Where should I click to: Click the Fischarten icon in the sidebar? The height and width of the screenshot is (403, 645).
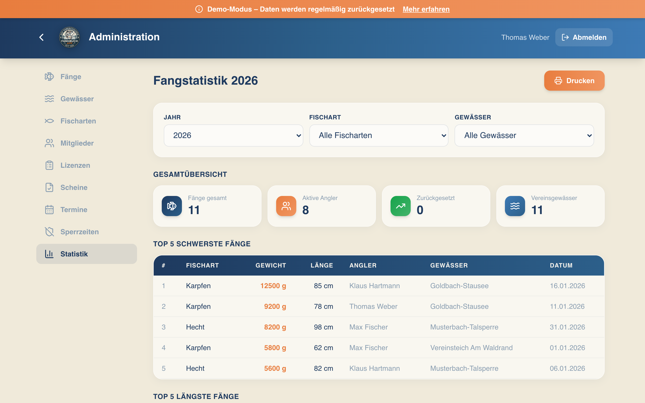49,121
